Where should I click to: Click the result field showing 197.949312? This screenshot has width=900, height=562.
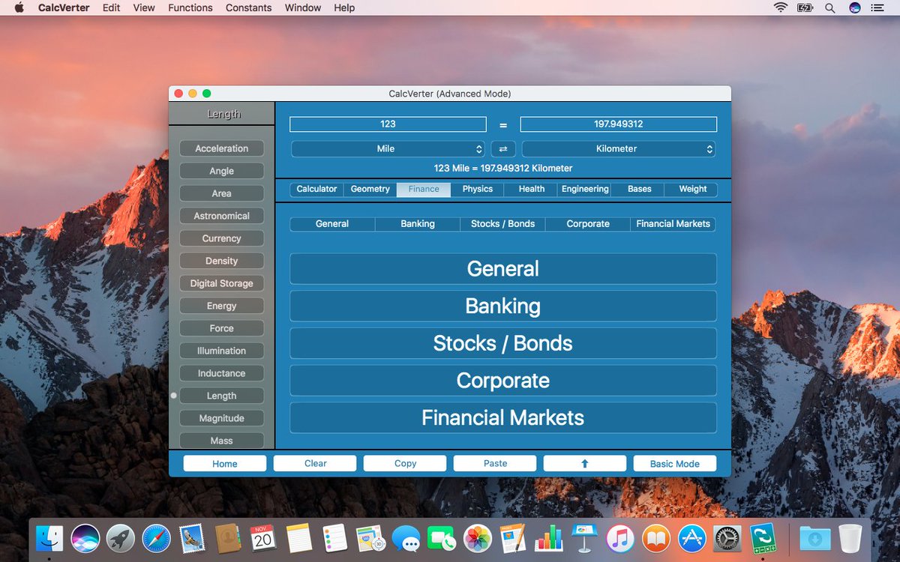[x=619, y=124]
